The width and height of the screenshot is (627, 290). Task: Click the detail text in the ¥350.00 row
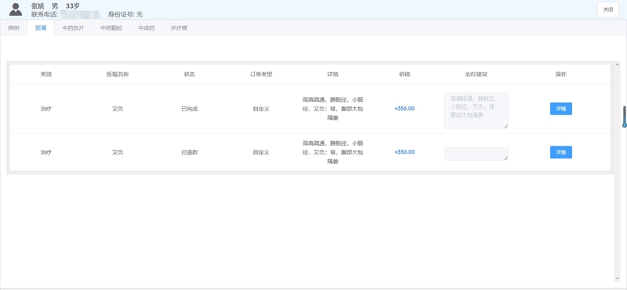(332, 152)
